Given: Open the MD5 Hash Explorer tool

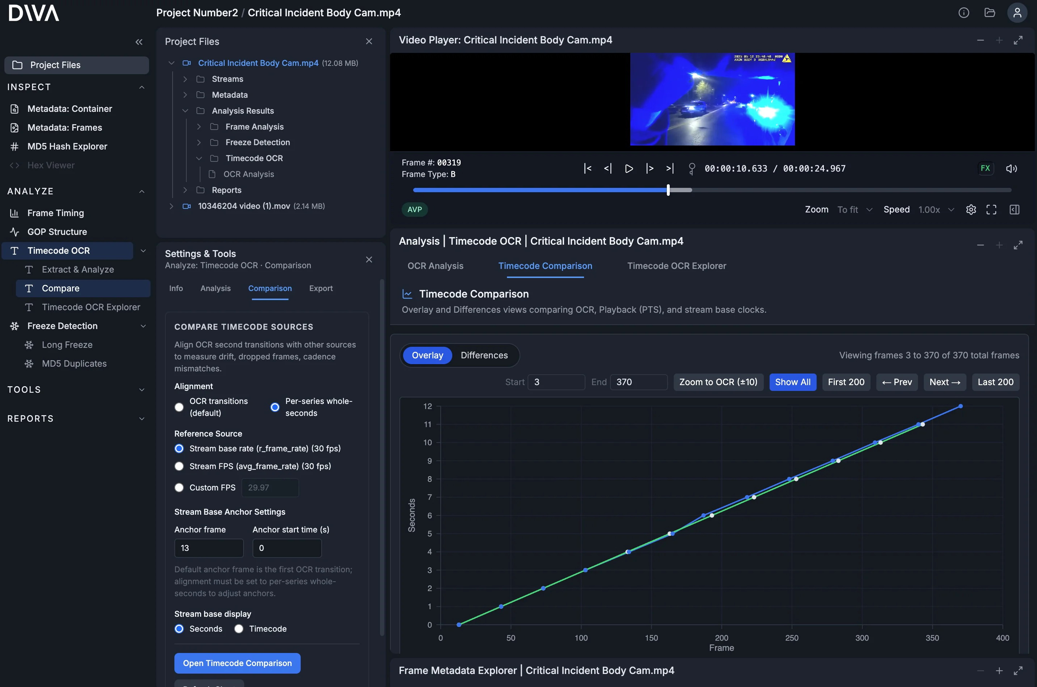Looking at the screenshot, I should [x=67, y=146].
